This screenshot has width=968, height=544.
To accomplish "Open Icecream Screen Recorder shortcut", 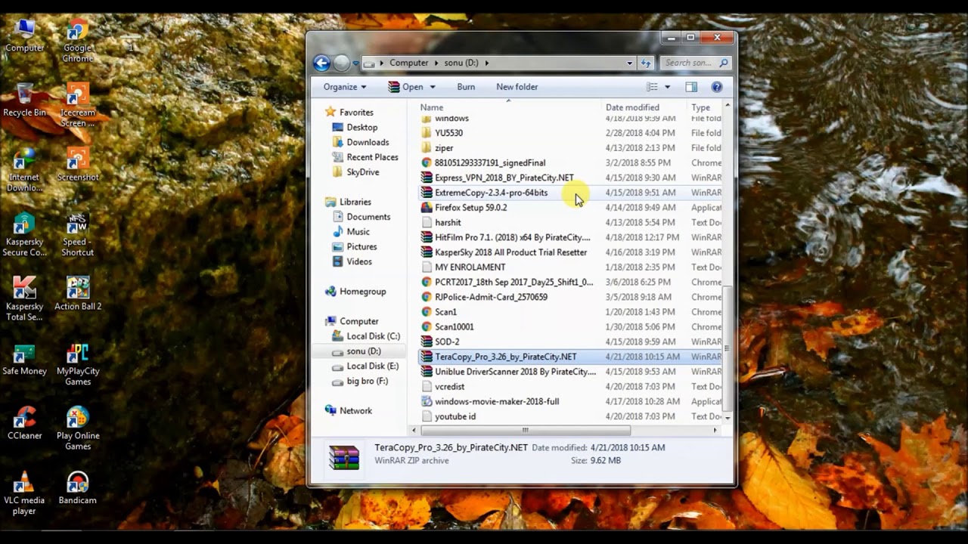I will [x=77, y=106].
